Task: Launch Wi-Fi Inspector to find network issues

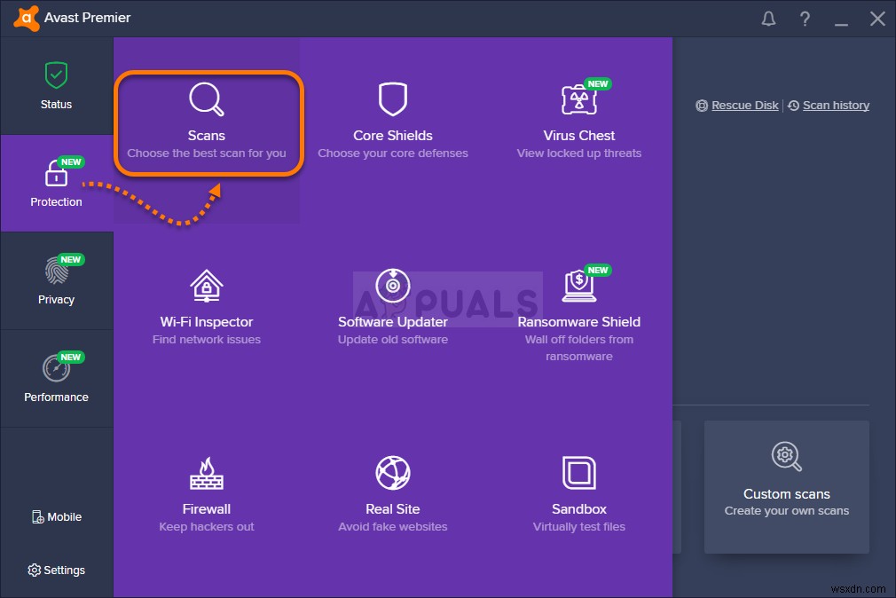Action: [x=206, y=306]
